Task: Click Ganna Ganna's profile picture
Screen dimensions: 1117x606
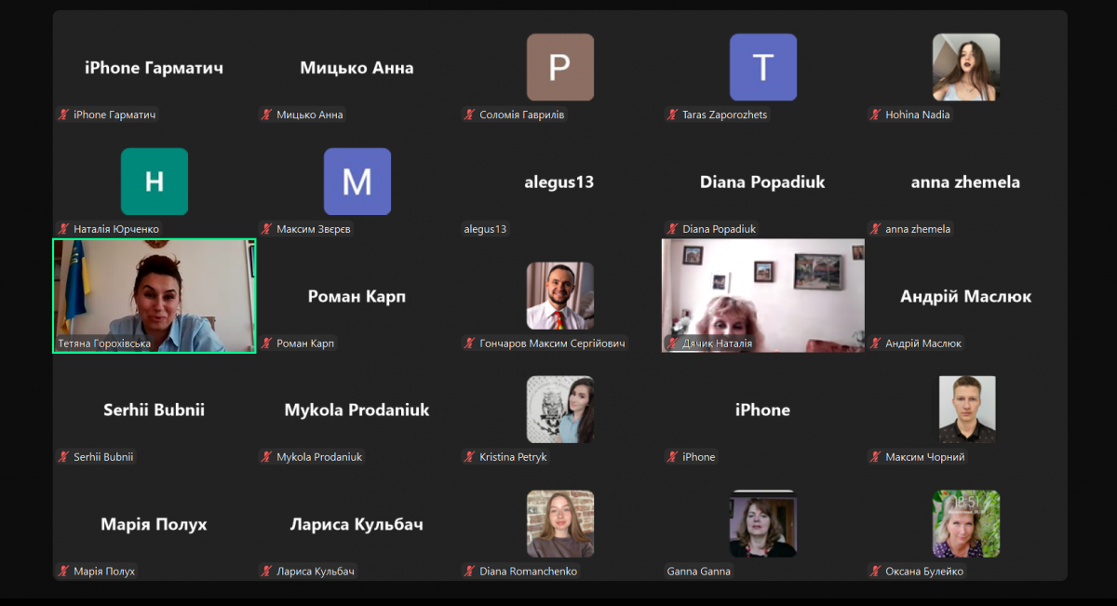Action: tap(762, 524)
